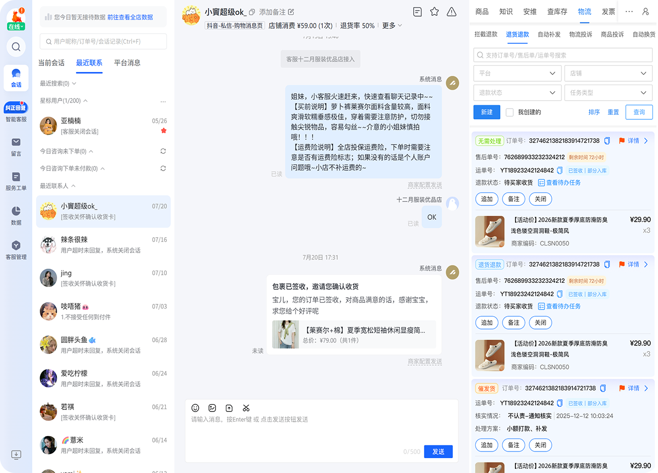
Task: Click the warning triangle icon in chat header
Action: click(452, 12)
